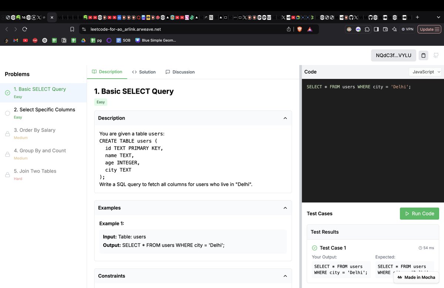
Task: Open the SOB bookmark
Action: point(123,40)
